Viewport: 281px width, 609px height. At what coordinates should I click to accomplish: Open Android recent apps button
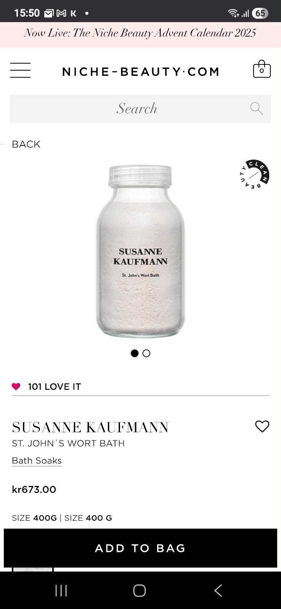pos(61,591)
